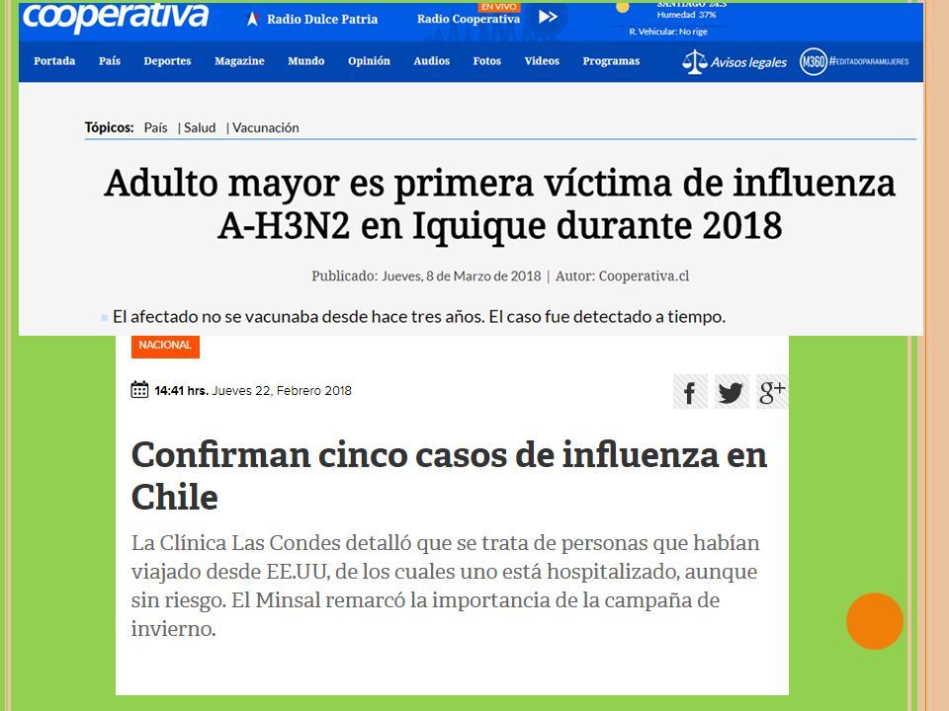The height and width of the screenshot is (711, 949).
Task: Follow the Salud topic link
Action: click(200, 127)
